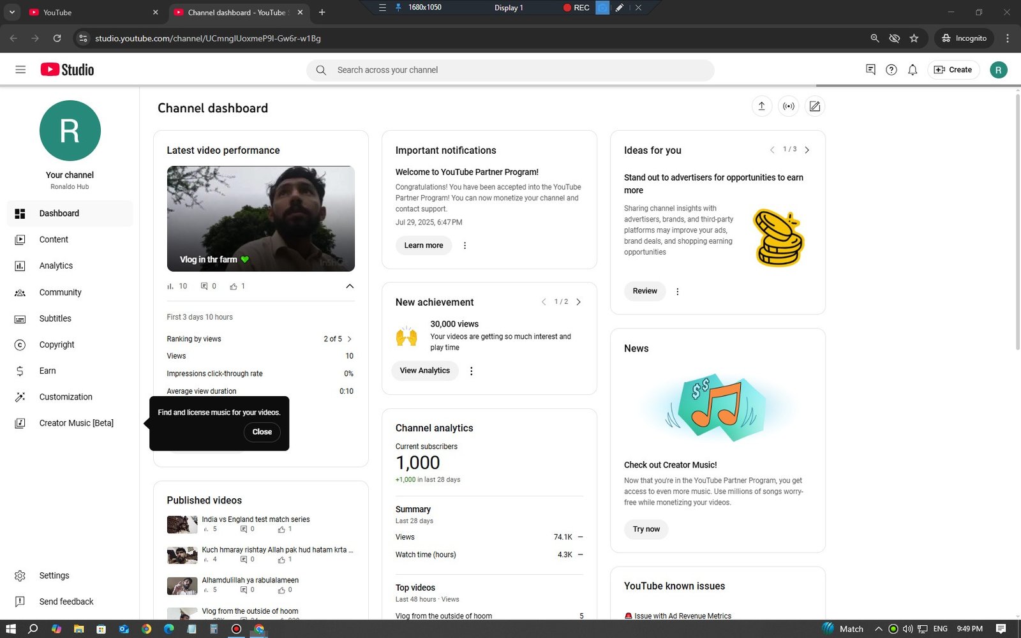Click the large channel avatar R
Image resolution: width=1021 pixels, height=638 pixels.
pyautogui.click(x=70, y=131)
